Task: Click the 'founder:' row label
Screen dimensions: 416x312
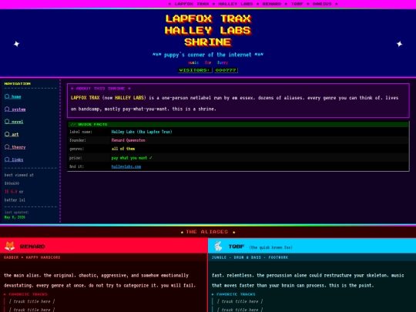Action: tap(78, 140)
